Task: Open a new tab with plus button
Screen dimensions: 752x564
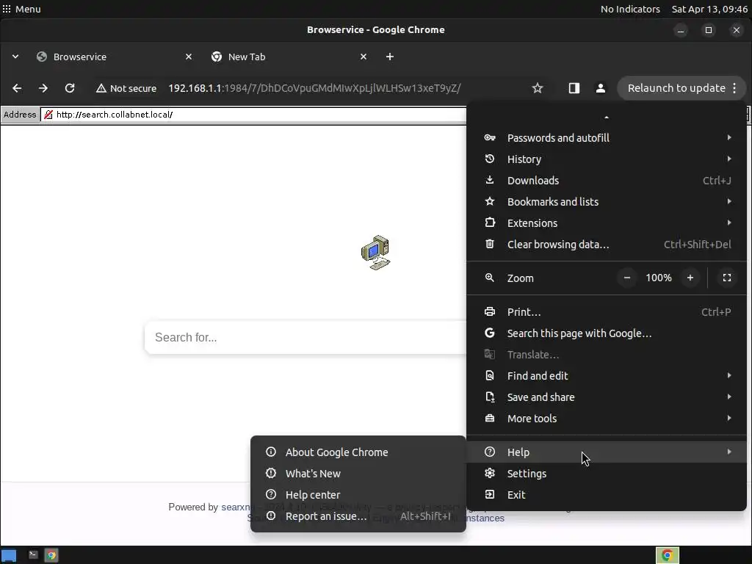Action: point(390,57)
